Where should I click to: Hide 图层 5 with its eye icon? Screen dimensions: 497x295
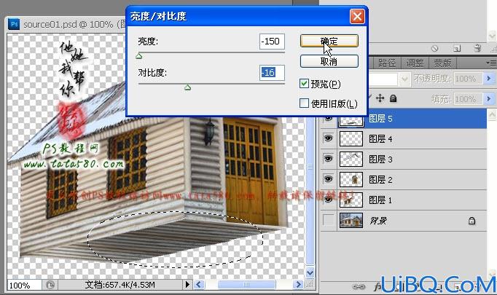tap(329, 119)
